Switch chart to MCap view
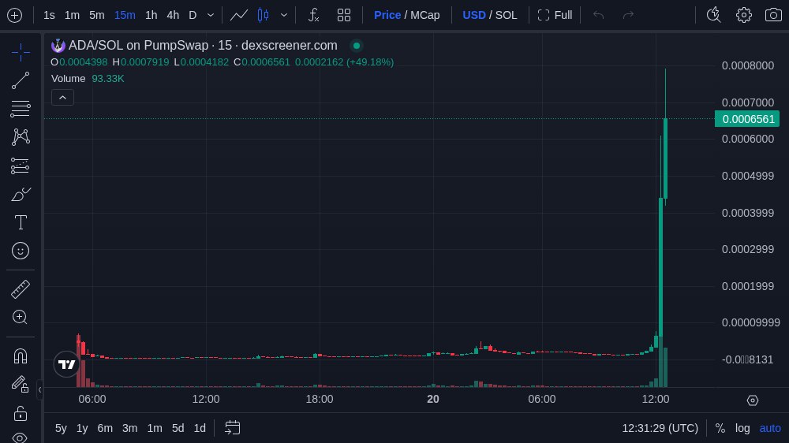The image size is (789, 443). click(424, 15)
